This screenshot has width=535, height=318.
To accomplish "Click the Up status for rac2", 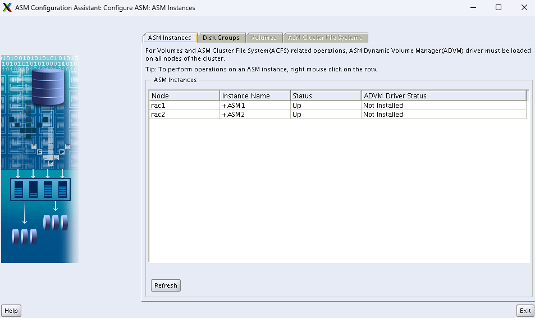I will pos(326,115).
